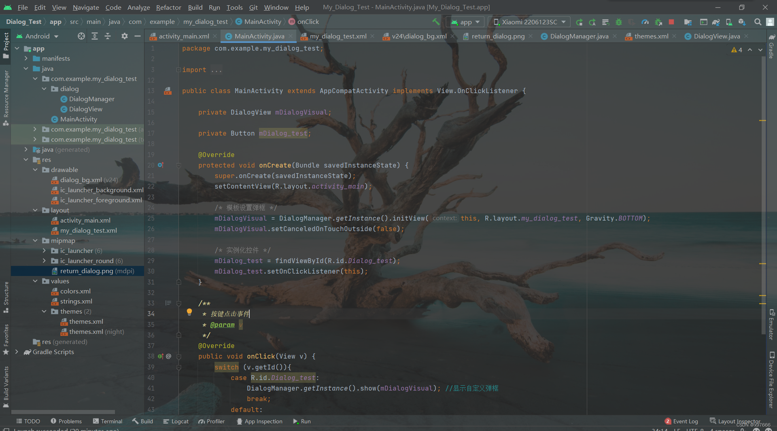The height and width of the screenshot is (431, 777).
Task: Toggle the Device File Explorer window
Action: [x=771, y=380]
